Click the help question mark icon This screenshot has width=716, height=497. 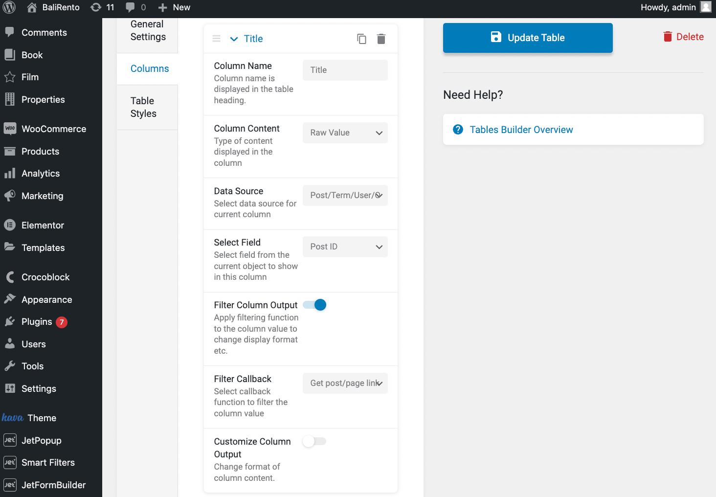(458, 130)
